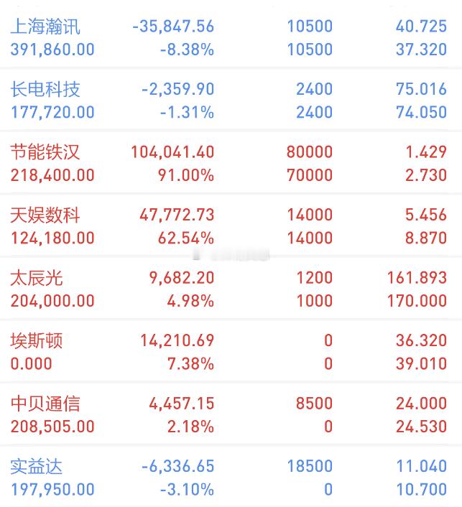Click market value 208,505.00

pyautogui.click(x=52, y=427)
